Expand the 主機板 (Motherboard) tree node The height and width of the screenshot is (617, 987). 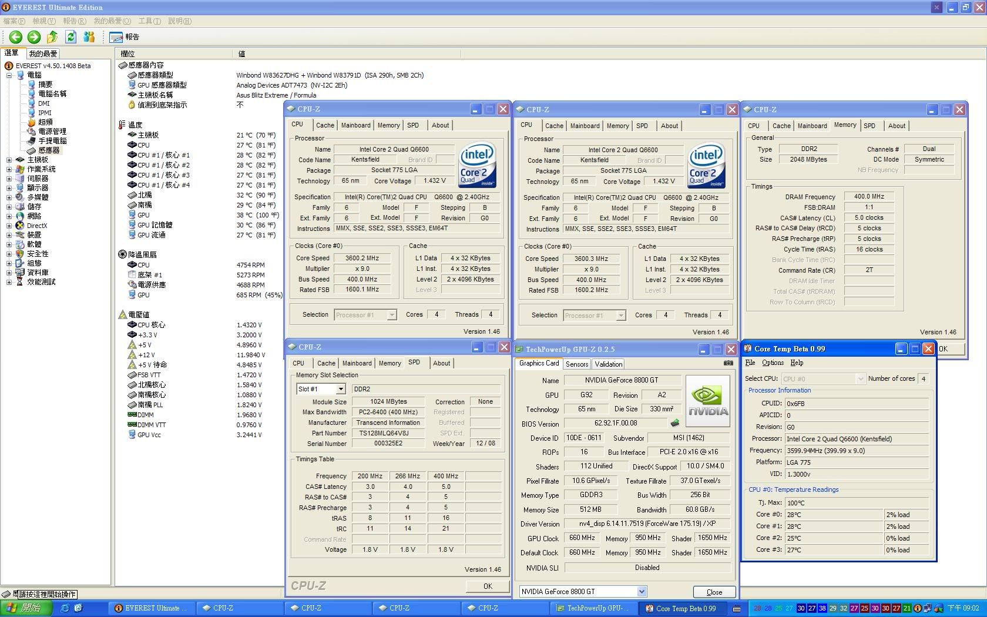9,160
